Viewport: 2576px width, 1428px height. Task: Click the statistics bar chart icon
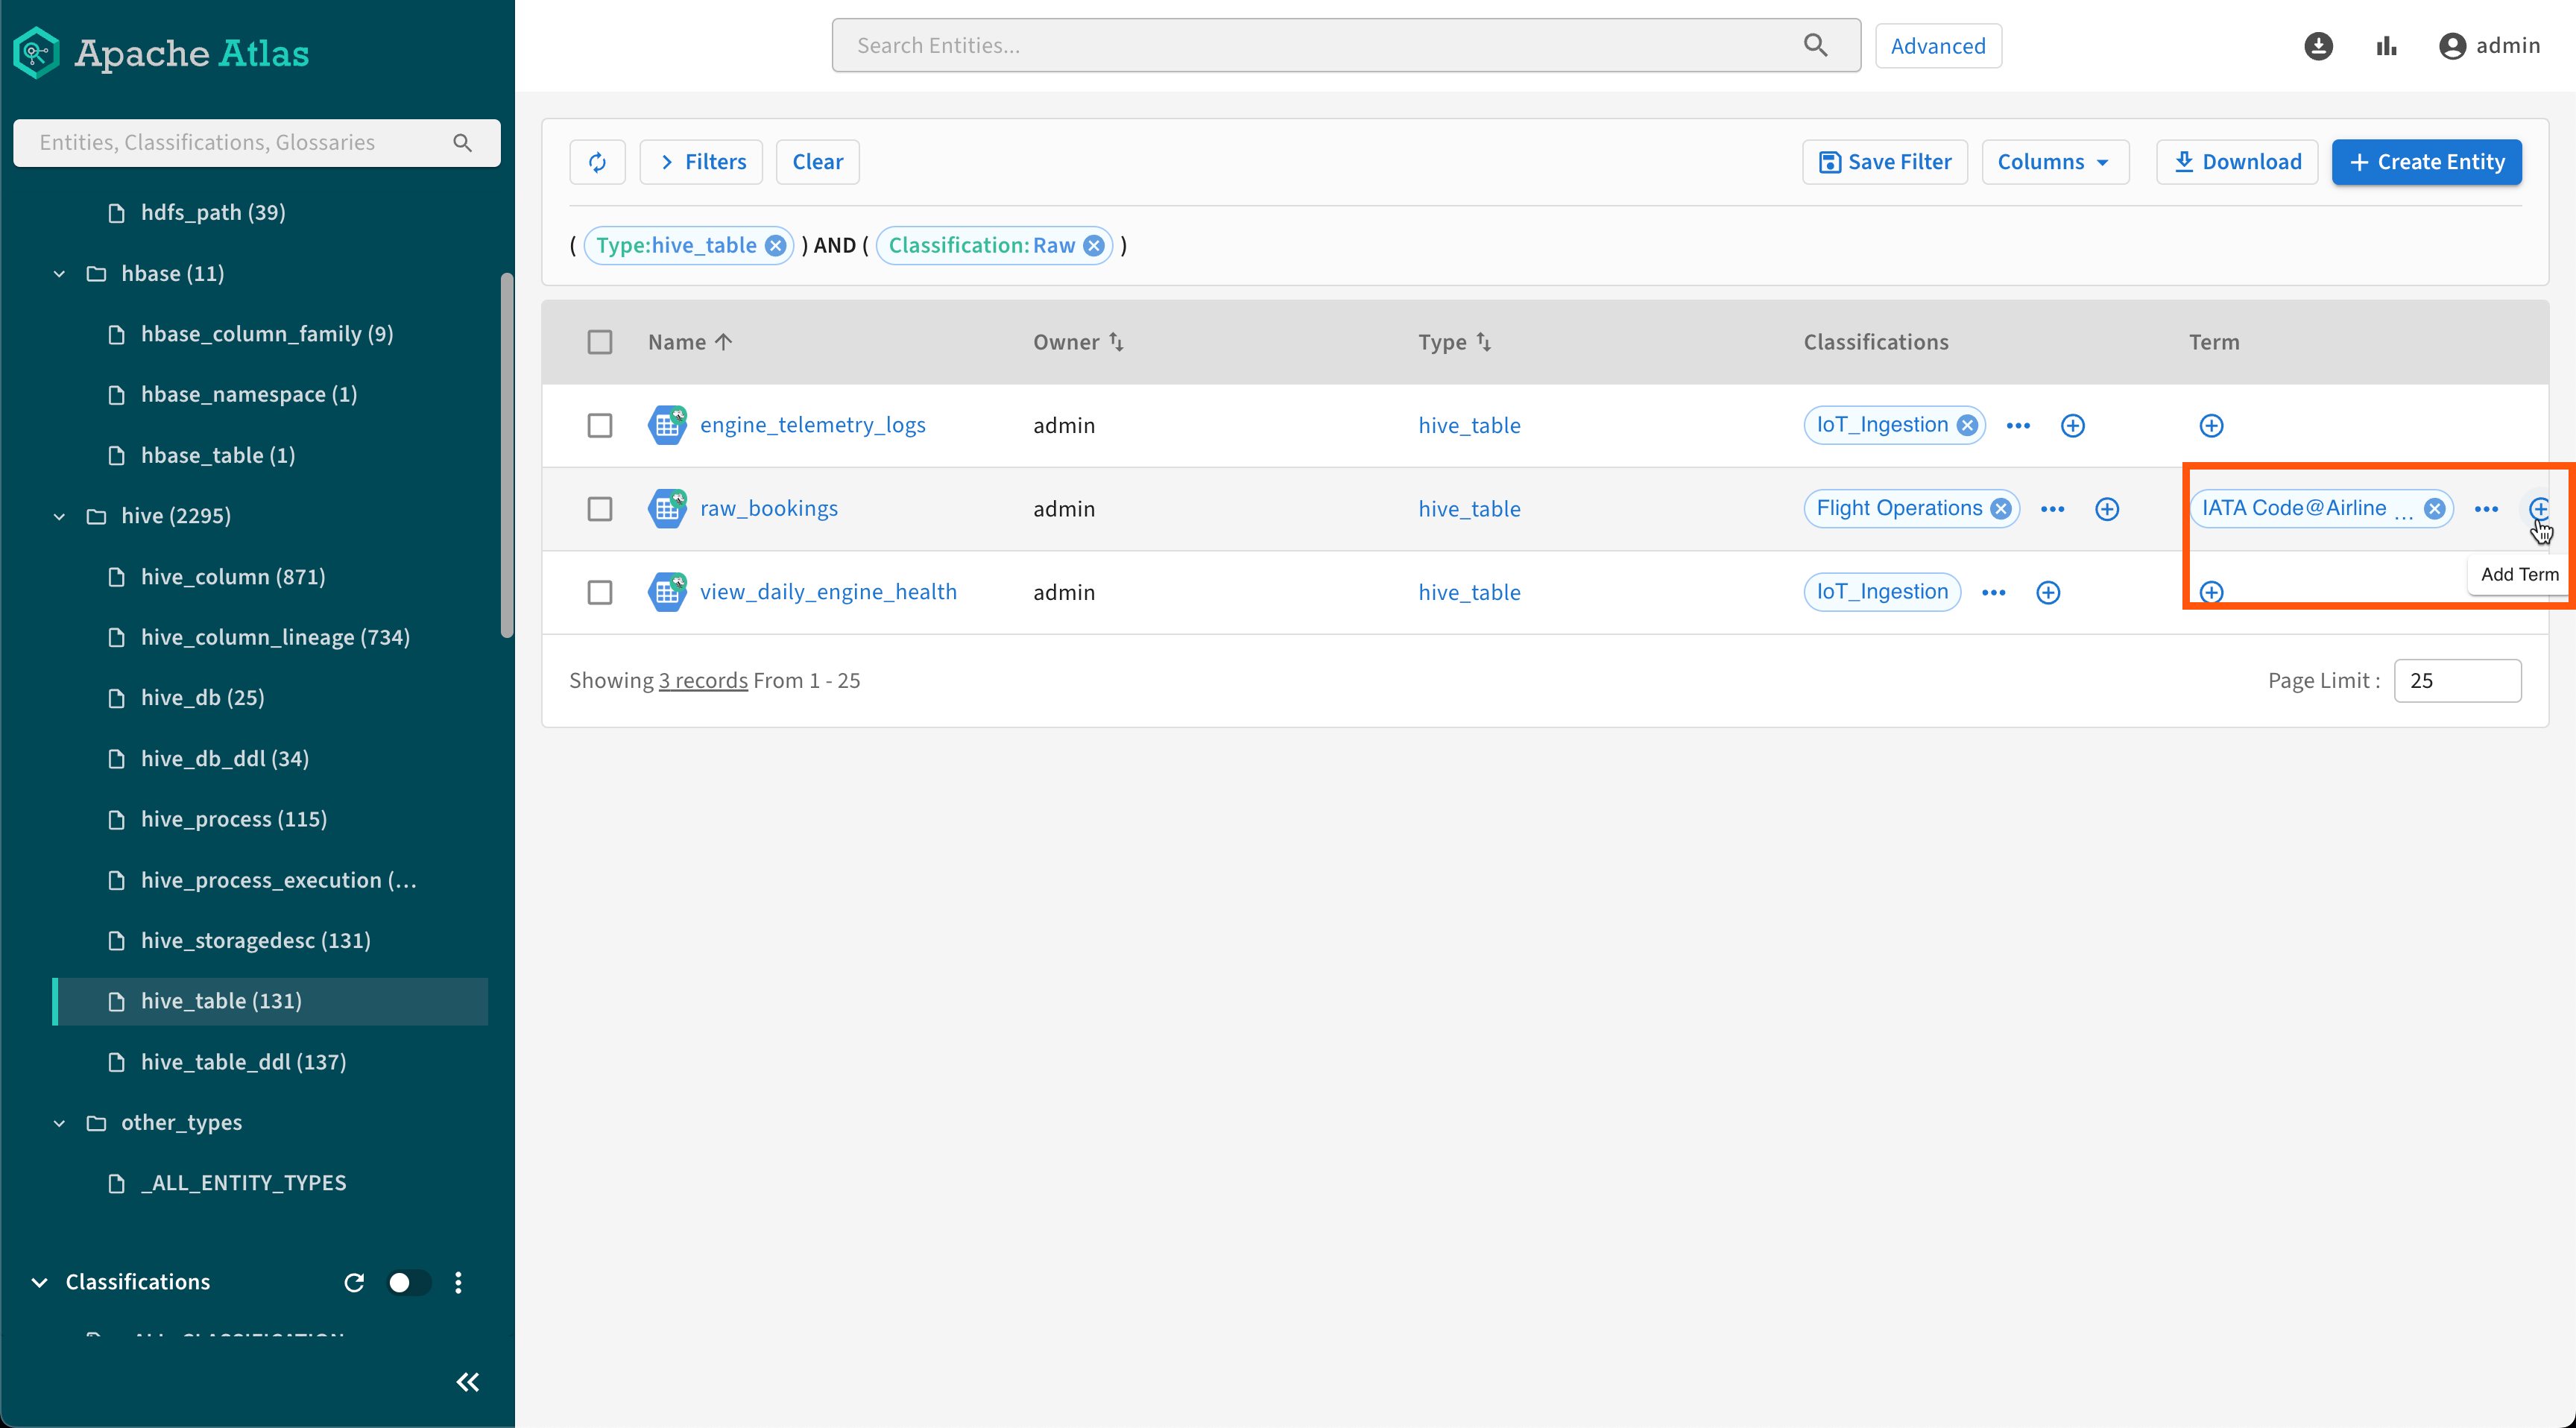[x=2386, y=46]
